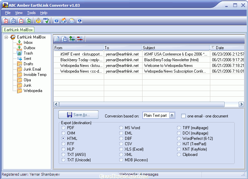Choose the Clipboard export option

[179, 155]
